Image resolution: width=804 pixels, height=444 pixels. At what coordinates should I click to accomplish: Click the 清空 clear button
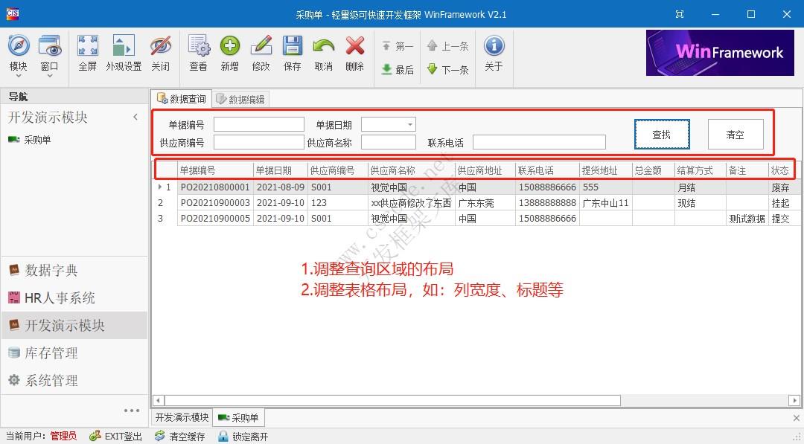coord(735,134)
